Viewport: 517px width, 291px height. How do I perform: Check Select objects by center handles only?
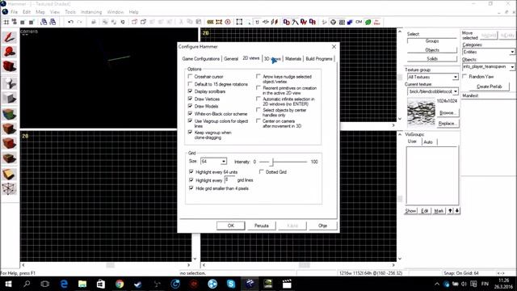point(258,110)
